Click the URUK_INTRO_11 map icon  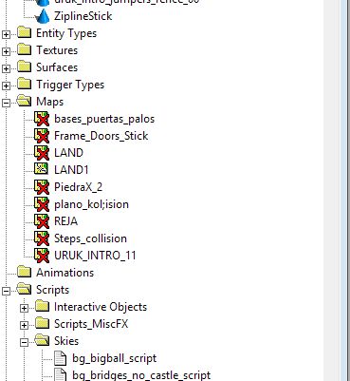(x=42, y=256)
